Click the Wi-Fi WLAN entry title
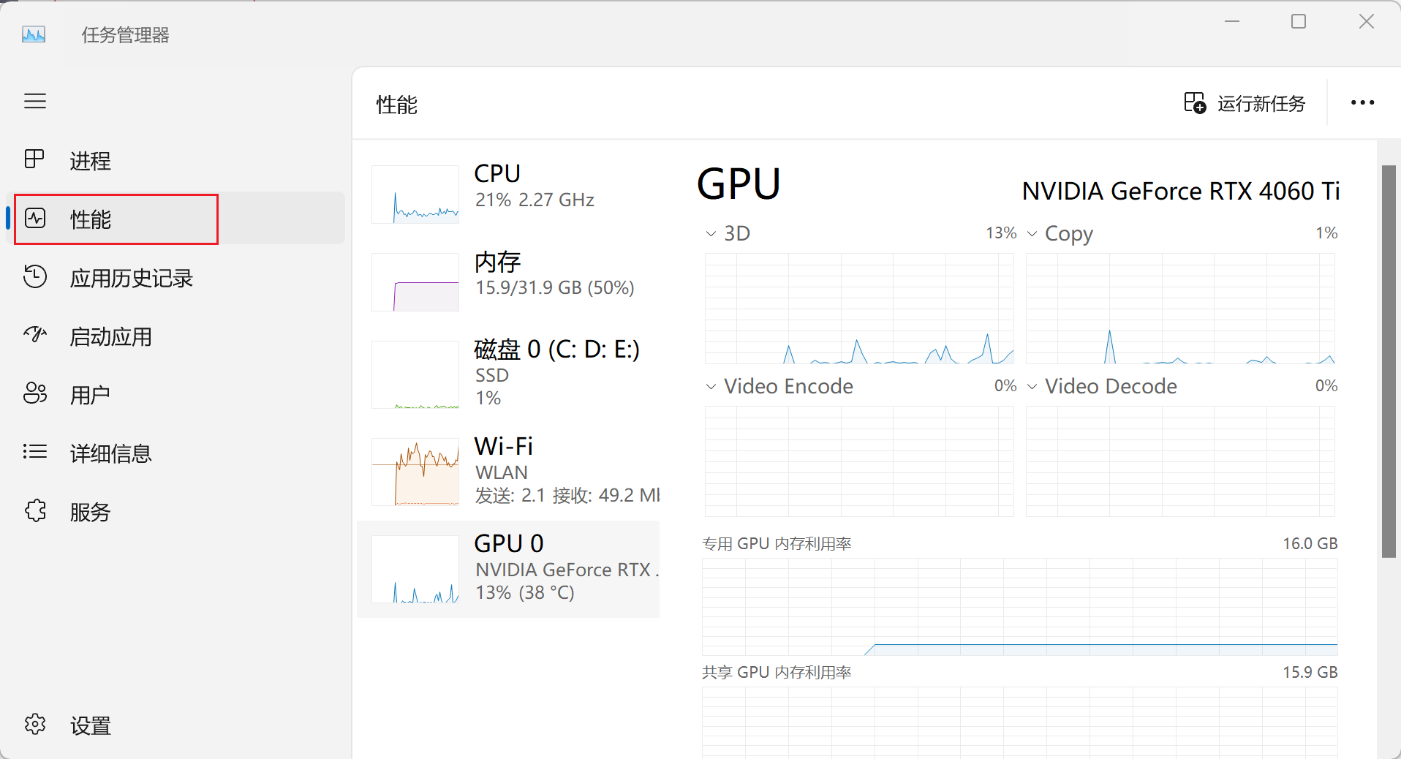The image size is (1401, 759). click(x=504, y=446)
